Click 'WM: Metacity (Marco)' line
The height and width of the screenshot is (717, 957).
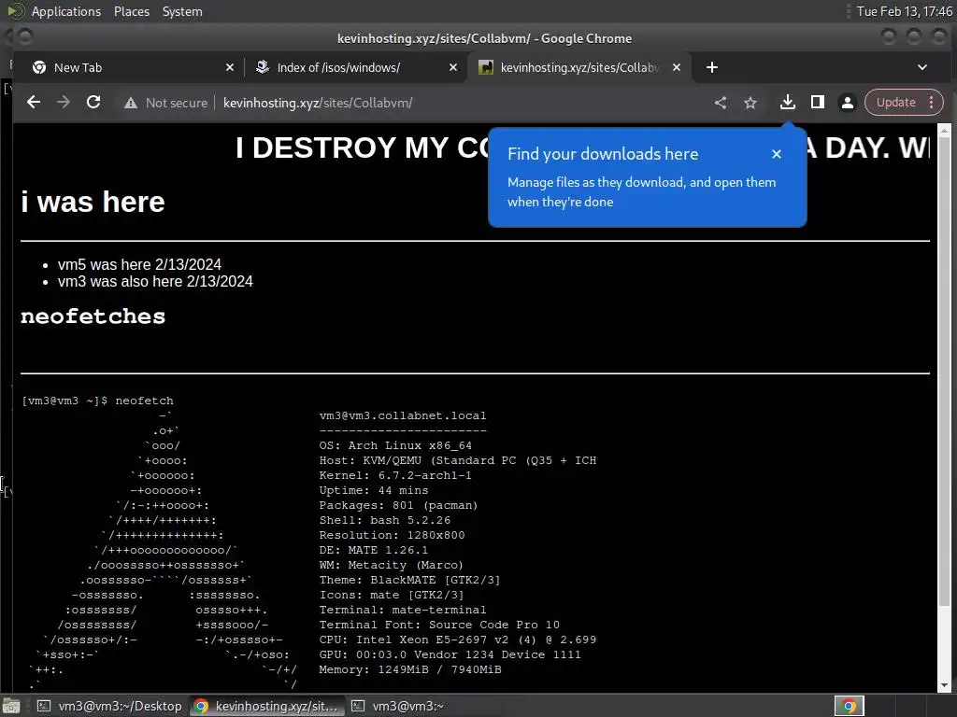pyautogui.click(x=392, y=565)
